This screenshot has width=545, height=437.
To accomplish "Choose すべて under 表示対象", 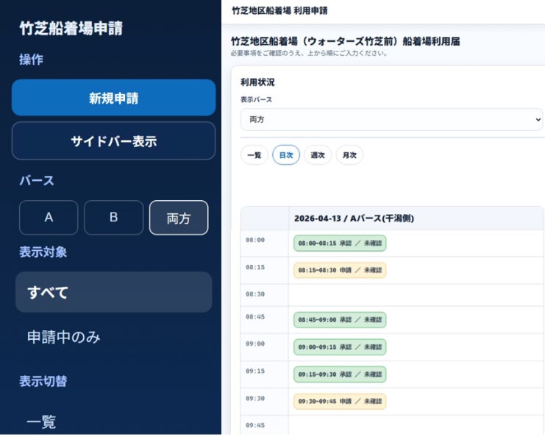I will pyautogui.click(x=114, y=292).
